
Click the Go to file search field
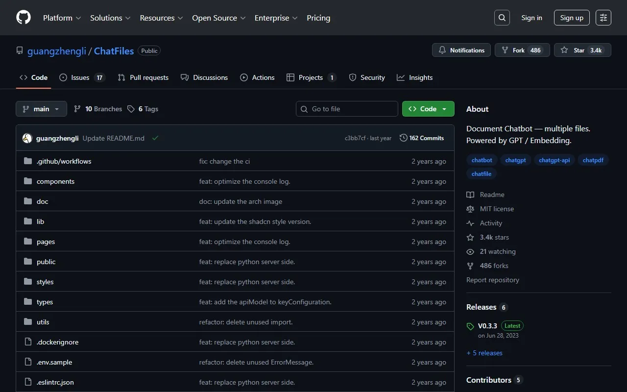point(347,109)
